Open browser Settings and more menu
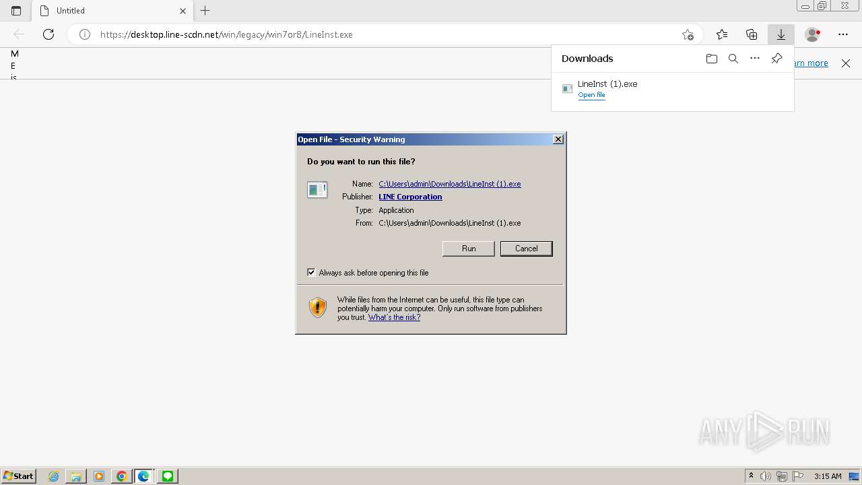 pyautogui.click(x=843, y=34)
